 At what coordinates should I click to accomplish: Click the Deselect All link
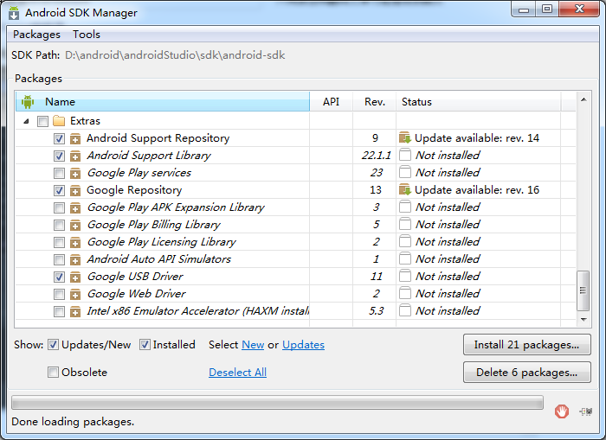[x=237, y=372]
